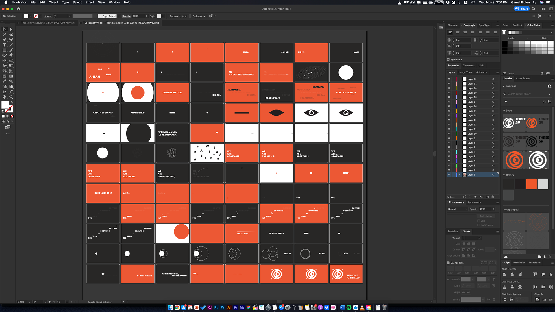The height and width of the screenshot is (312, 555).
Task: Toggle the Hyphenate checkbox
Action: [x=448, y=60]
